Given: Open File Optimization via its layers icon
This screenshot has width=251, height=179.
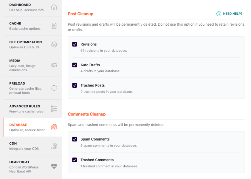Looking at the screenshot, I should click(x=54, y=44).
